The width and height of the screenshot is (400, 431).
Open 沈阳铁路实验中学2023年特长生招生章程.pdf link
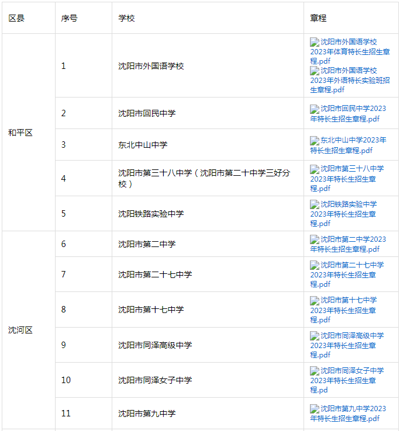tap(343, 214)
